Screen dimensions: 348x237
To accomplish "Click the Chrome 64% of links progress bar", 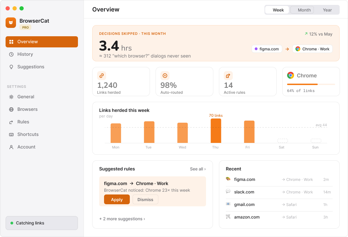I will [x=311, y=84].
